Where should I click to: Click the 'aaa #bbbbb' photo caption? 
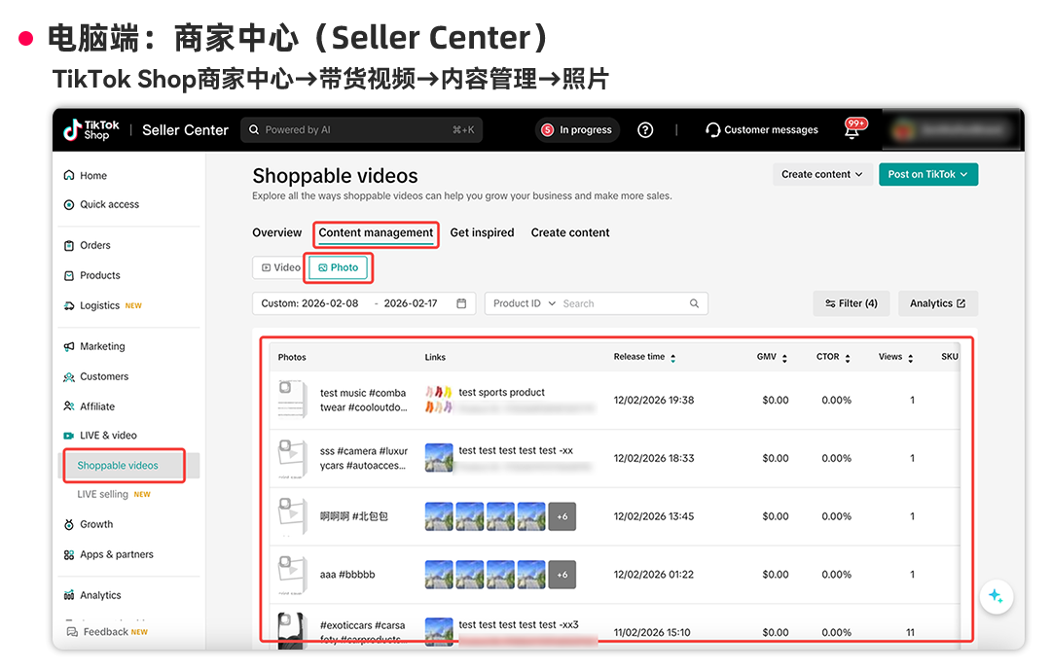[347, 575]
